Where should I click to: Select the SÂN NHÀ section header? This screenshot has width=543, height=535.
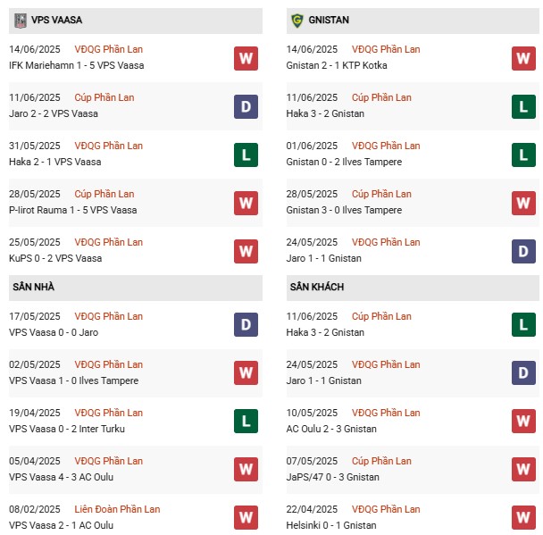[x=34, y=287]
